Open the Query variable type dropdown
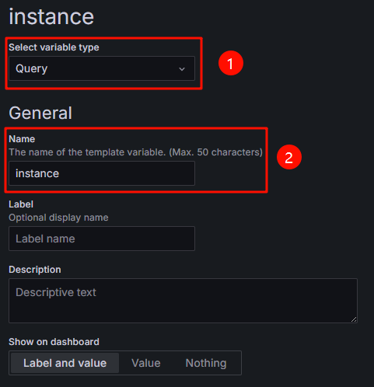 102,68
